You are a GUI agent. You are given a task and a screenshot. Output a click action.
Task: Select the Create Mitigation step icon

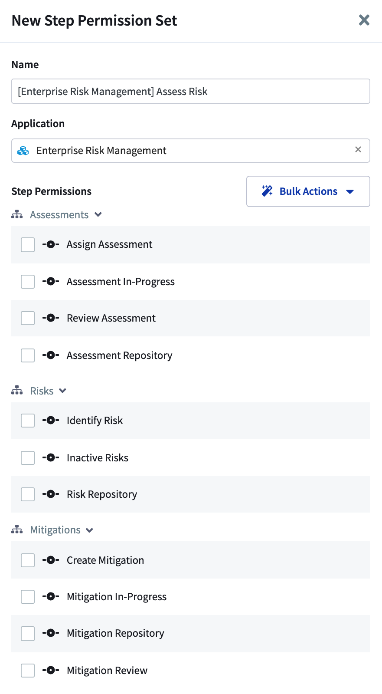click(50, 560)
